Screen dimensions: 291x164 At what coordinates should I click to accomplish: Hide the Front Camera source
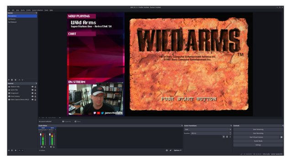[32, 96]
